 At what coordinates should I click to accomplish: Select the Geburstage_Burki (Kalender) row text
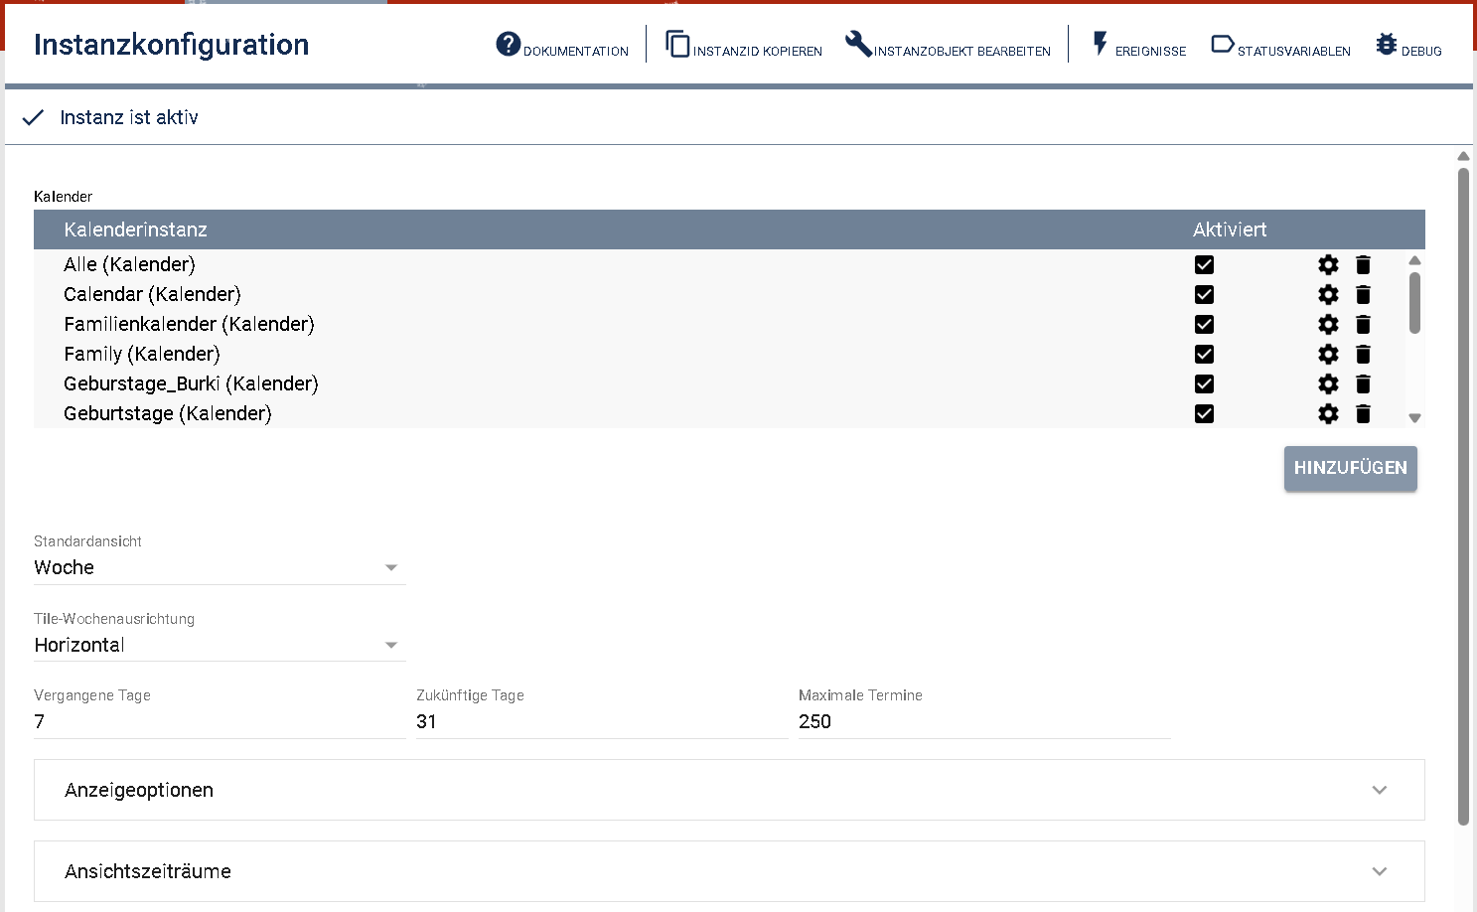click(191, 384)
